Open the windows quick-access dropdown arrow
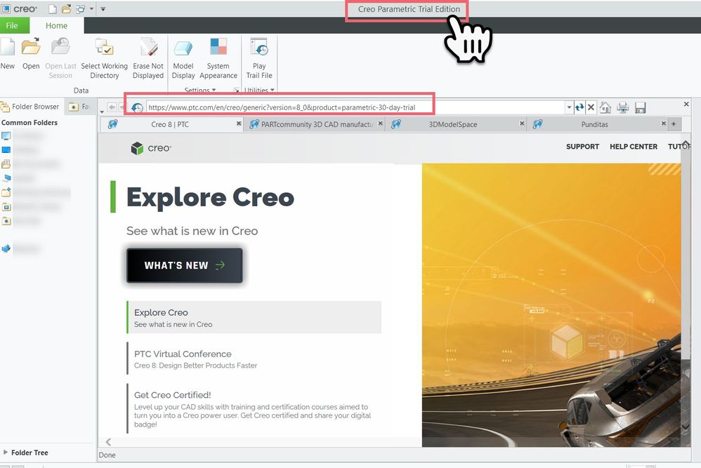The image size is (701, 468). pos(91,8)
